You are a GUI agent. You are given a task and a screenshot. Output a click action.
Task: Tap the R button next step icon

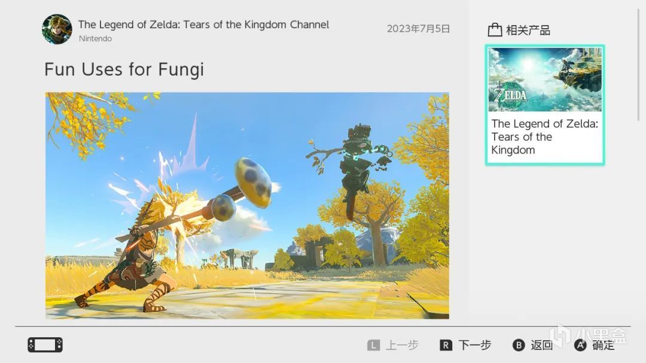tap(446, 345)
